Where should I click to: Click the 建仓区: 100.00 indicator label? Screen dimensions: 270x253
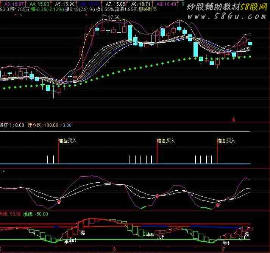click(43, 125)
